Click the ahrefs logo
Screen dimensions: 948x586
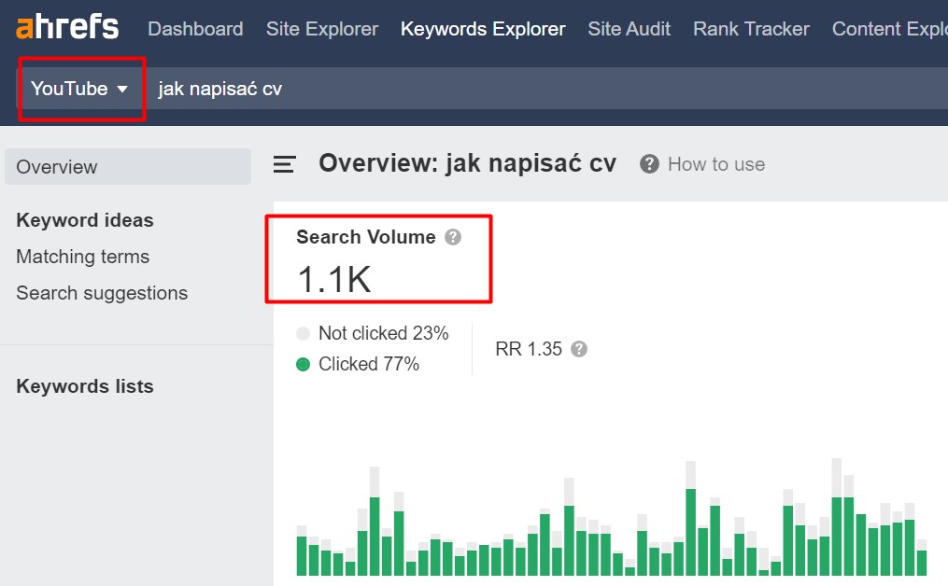(x=67, y=27)
